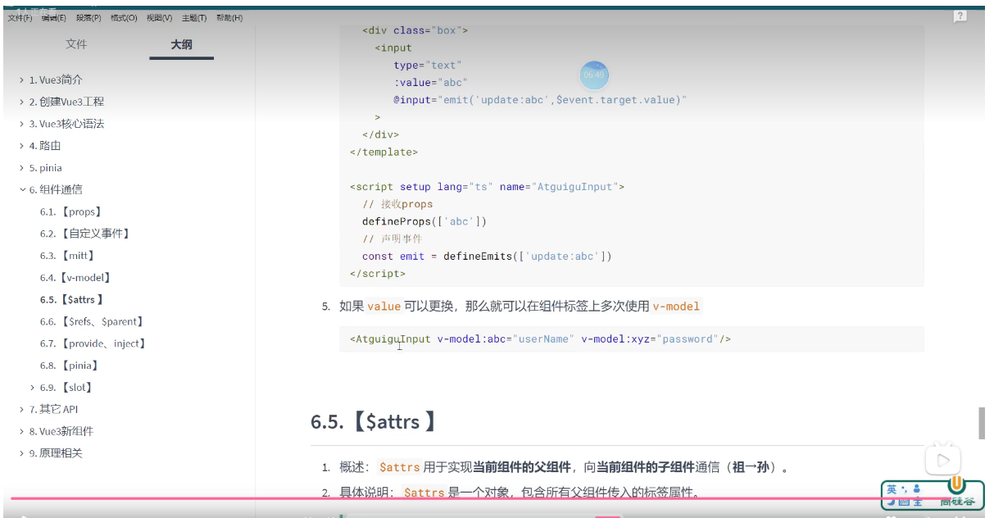994x518 pixels.
Task: Switch IME language via 英 icon
Action: pos(892,488)
